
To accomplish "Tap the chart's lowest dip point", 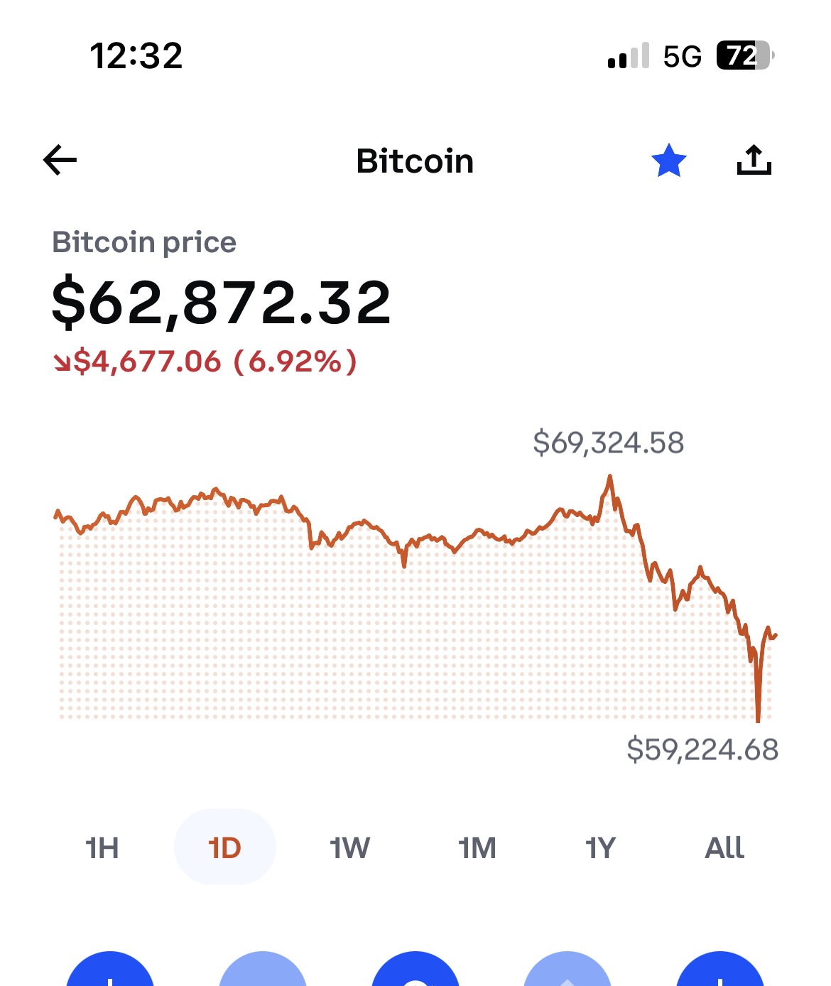I will (x=758, y=719).
